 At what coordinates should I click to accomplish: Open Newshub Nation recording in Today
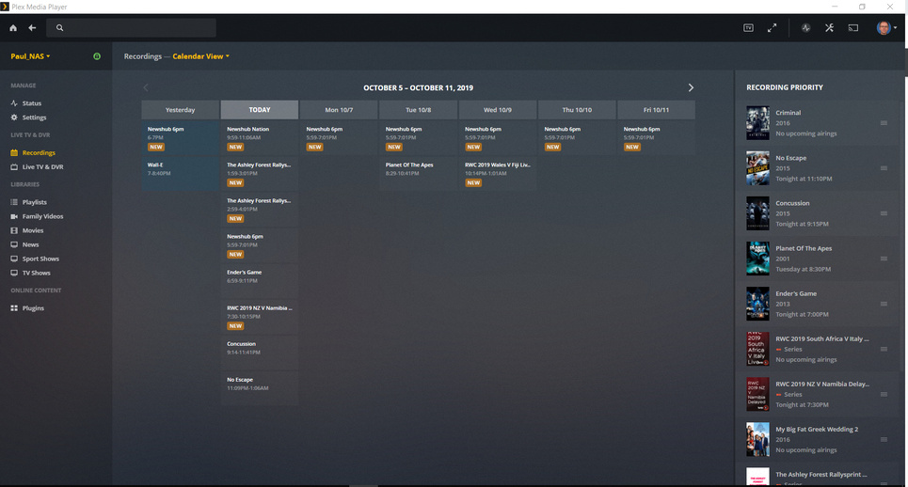(x=260, y=137)
